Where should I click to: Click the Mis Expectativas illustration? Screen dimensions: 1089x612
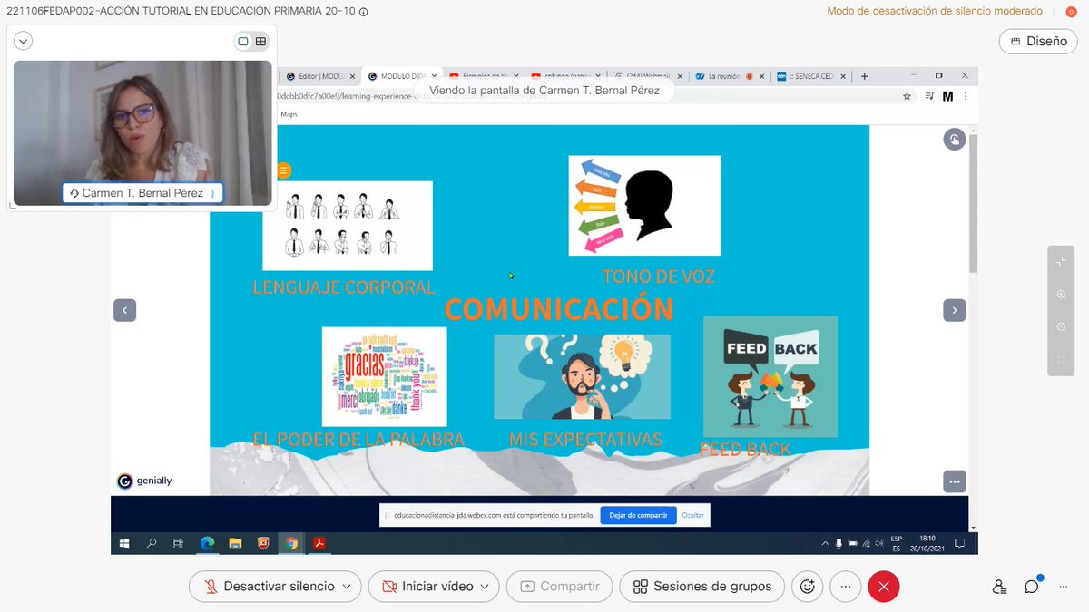(x=582, y=376)
